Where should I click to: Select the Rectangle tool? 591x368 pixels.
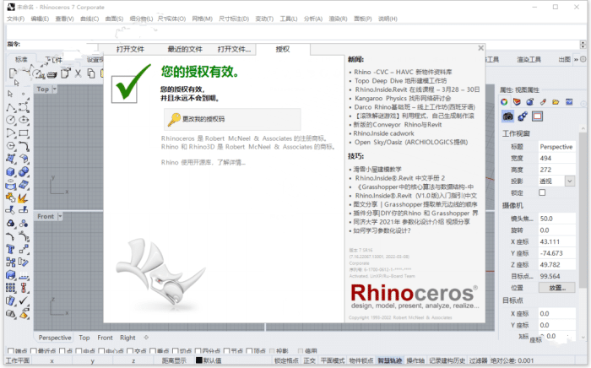pos(24,133)
